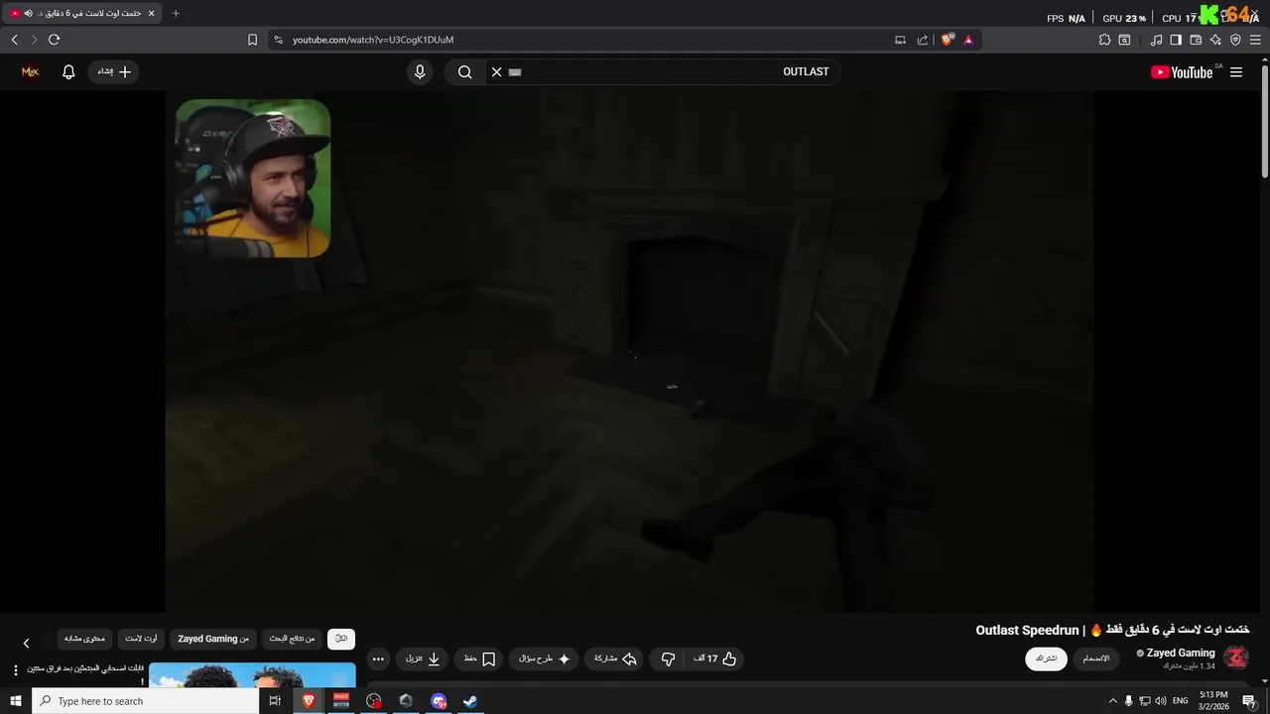Open the browser main hamburger menu
Screen dimensions: 1270x714
tap(1255, 40)
